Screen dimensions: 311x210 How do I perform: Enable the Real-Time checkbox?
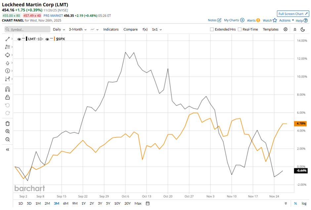[x=240, y=30]
